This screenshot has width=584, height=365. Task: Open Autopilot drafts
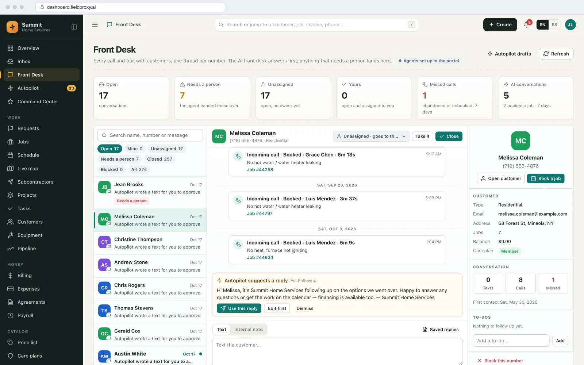click(509, 54)
